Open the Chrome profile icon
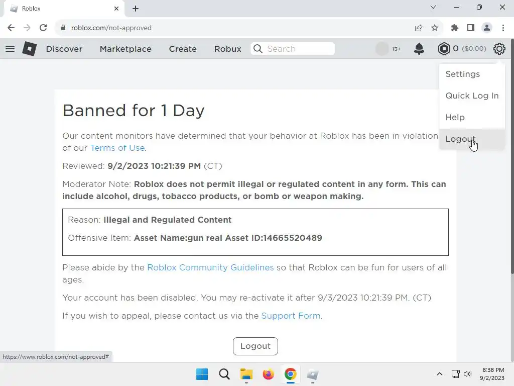514x386 pixels. tap(487, 28)
